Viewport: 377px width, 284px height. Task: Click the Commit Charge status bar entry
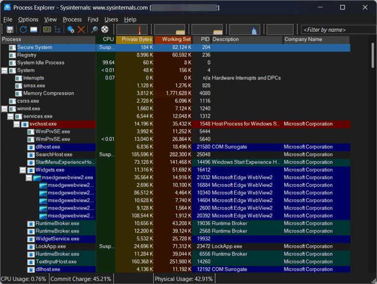pyautogui.click(x=81, y=279)
